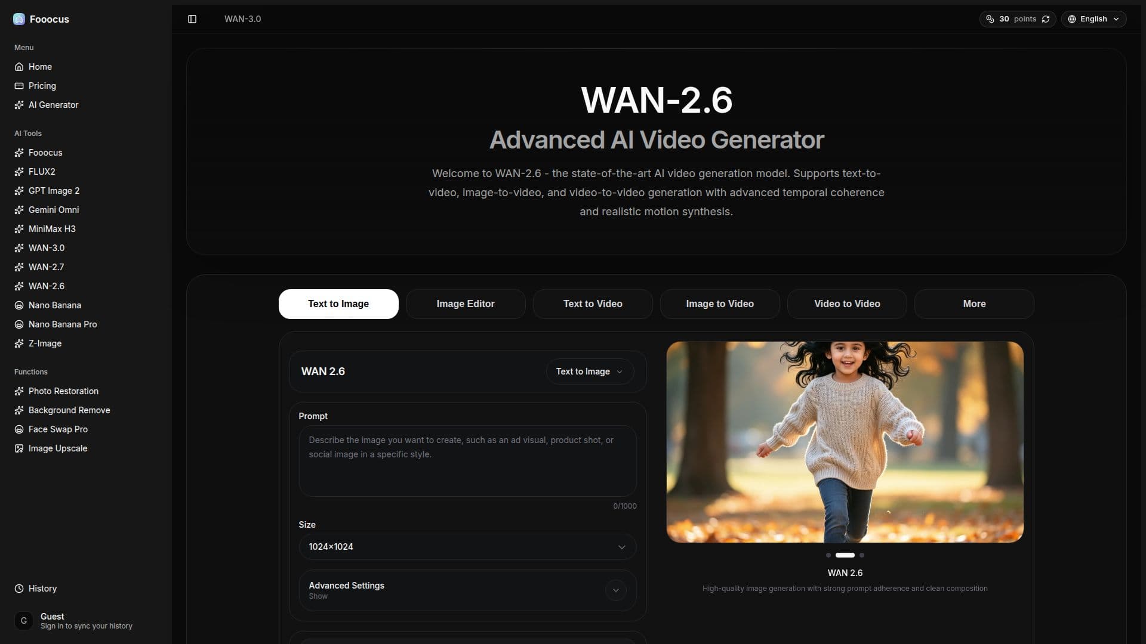Switch to the Text to Video tab
This screenshot has width=1146, height=644.
click(x=593, y=304)
